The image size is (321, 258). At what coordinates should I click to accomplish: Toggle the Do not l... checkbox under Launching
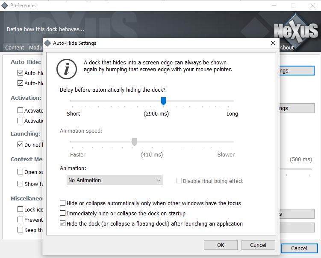pyautogui.click(x=20, y=145)
